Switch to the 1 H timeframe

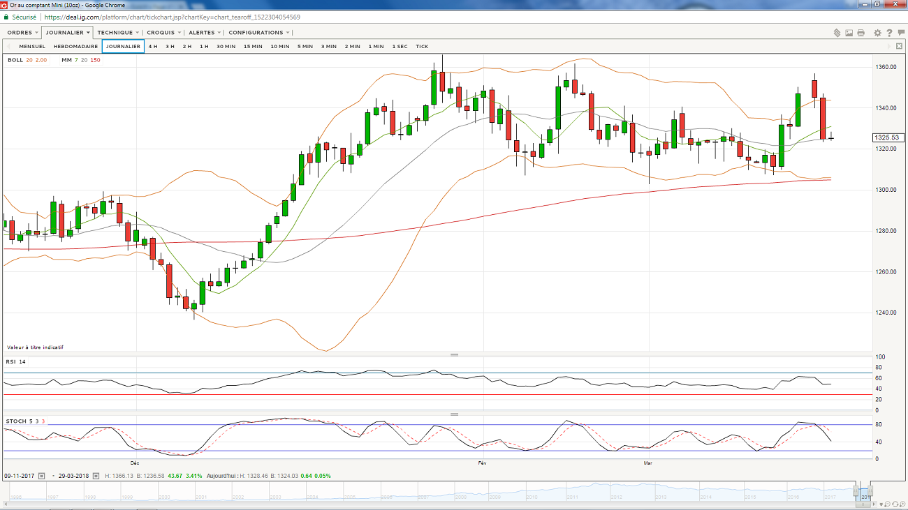click(x=204, y=47)
